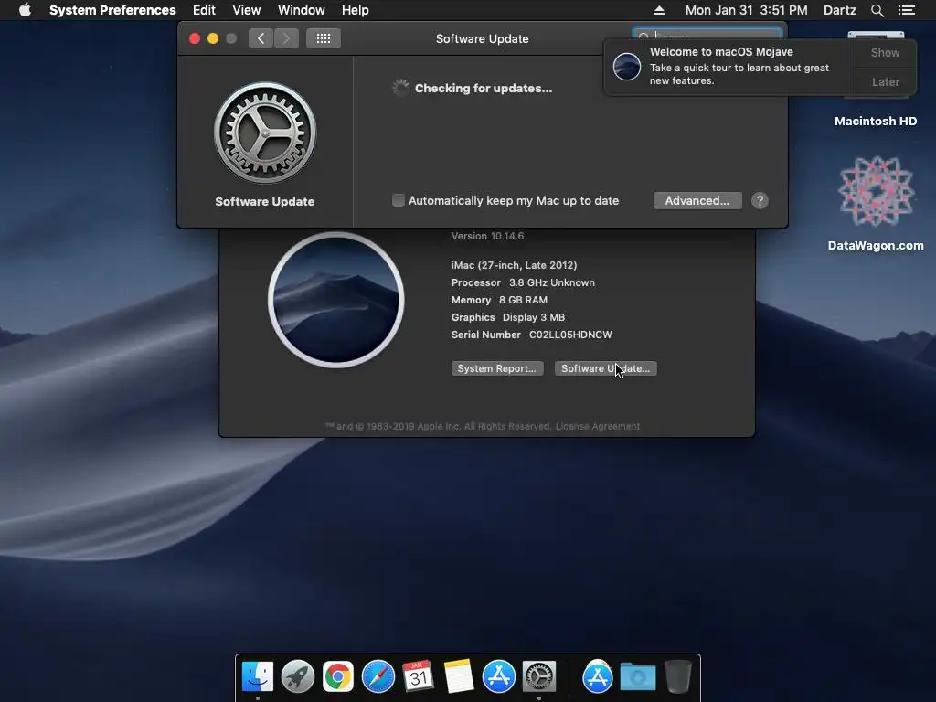
Task: Open Spotlight search magnifier
Action: click(x=877, y=10)
